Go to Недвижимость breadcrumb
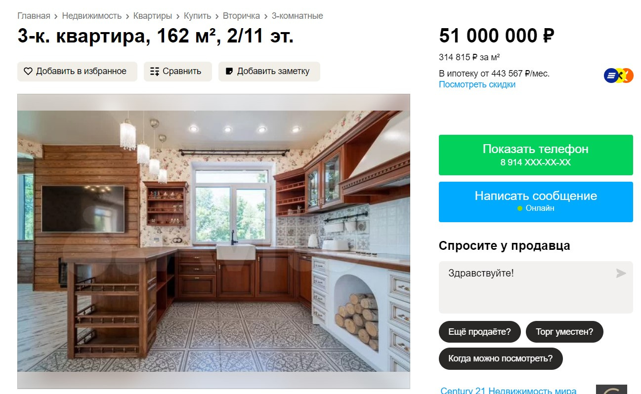The image size is (641, 394). pos(91,16)
